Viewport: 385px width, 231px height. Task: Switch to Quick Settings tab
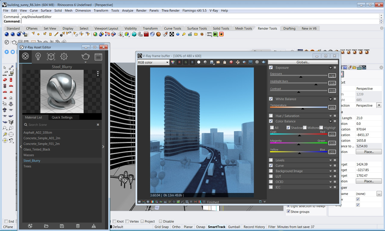point(62,117)
